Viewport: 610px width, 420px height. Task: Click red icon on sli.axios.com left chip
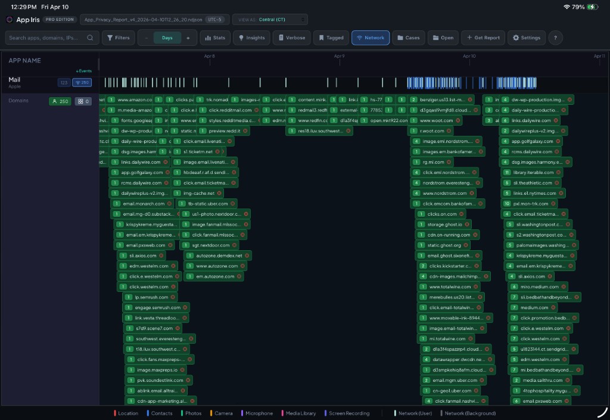(x=161, y=256)
